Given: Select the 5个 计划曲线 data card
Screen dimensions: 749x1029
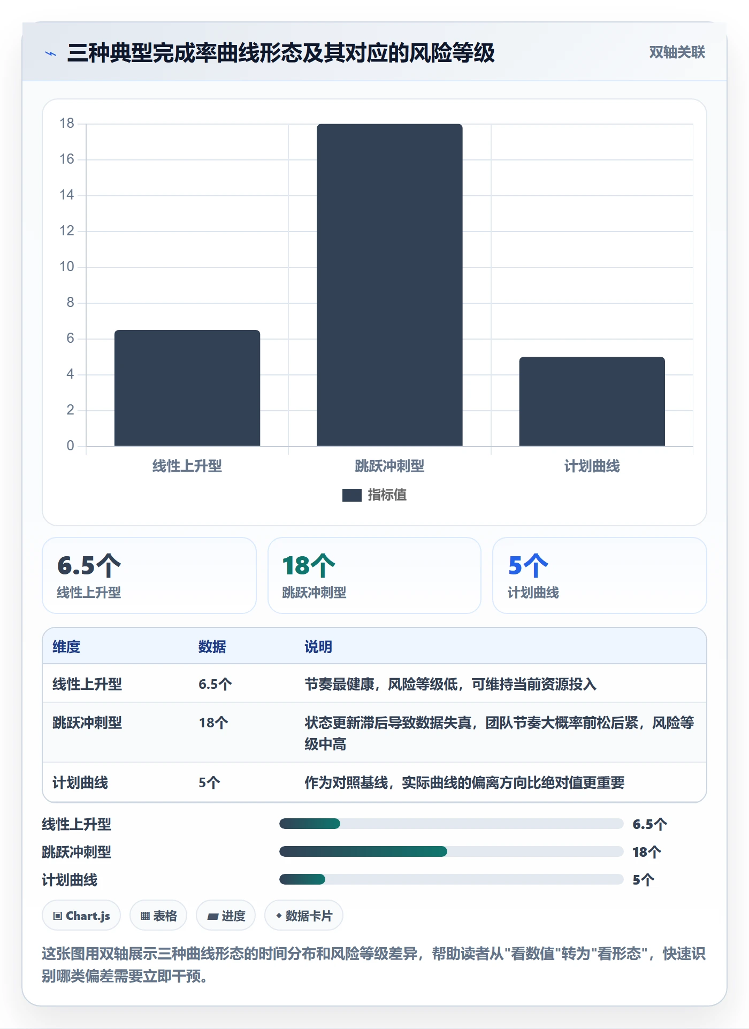Looking at the screenshot, I should [x=600, y=575].
